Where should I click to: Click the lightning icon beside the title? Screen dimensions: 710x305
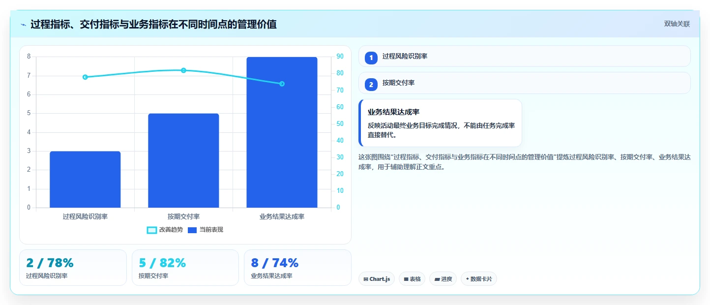24,24
